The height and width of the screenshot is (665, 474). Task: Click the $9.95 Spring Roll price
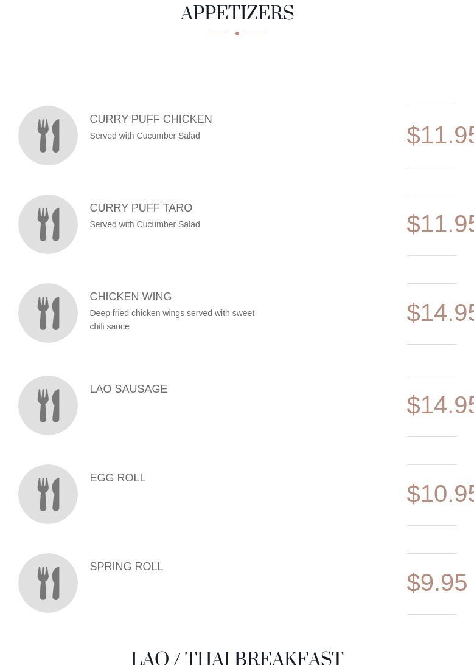pyautogui.click(x=436, y=583)
